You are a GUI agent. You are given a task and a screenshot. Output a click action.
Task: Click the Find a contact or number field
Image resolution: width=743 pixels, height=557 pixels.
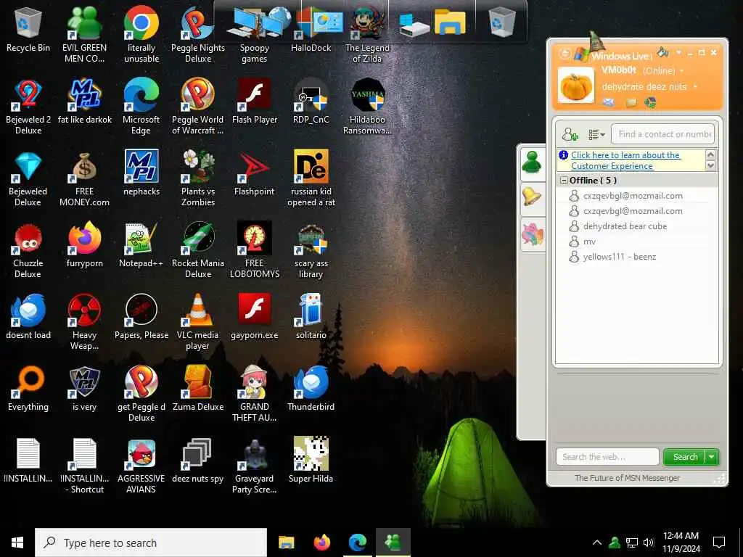click(663, 134)
